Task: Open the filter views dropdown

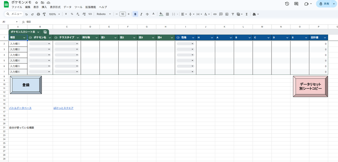Action: [239, 14]
